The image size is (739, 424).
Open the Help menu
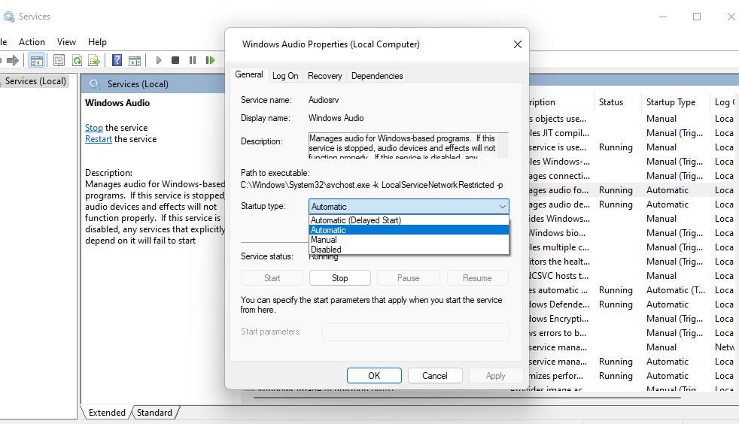coord(97,42)
